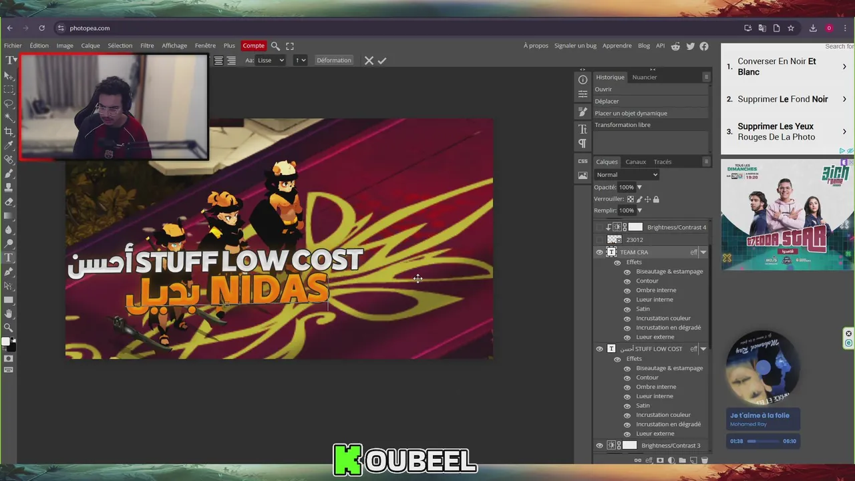
Task: Open the Info panel icon
Action: point(582,79)
